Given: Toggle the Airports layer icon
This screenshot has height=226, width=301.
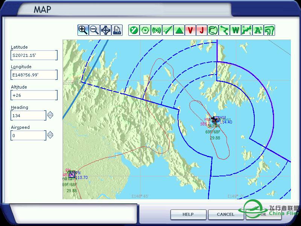Looking at the screenshot, I should (x=134, y=30).
